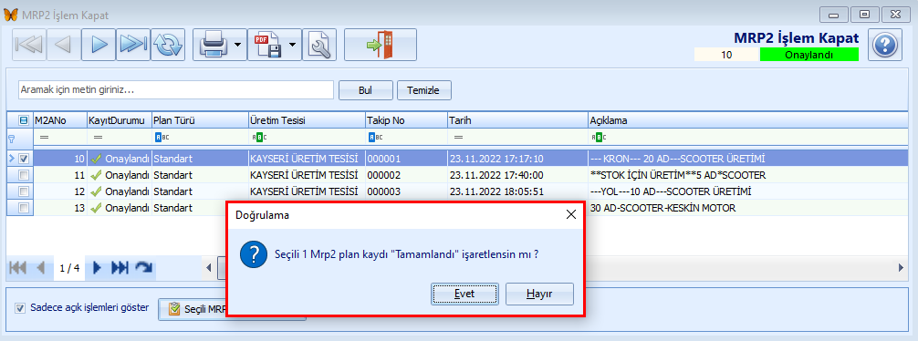Image resolution: width=918 pixels, height=341 pixels.
Task: Open the M2ANo filter operator icon
Action: 44,138
